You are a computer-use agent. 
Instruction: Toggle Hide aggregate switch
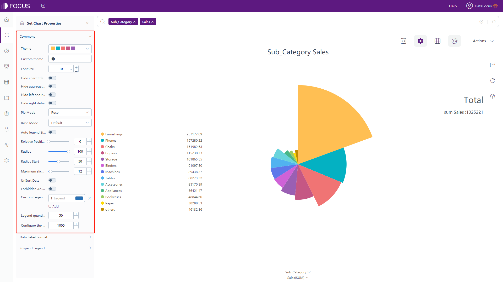coord(52,86)
